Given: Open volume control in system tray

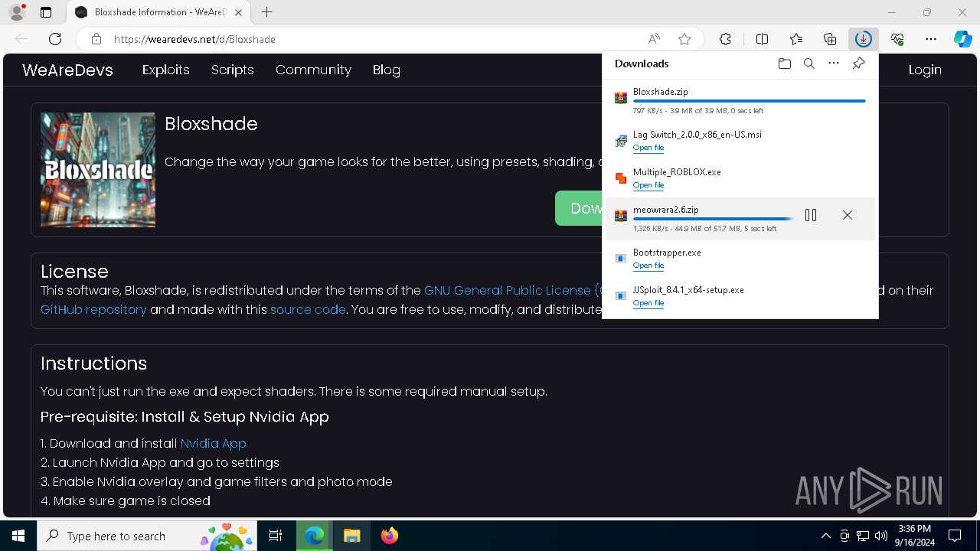Looking at the screenshot, I should point(881,536).
